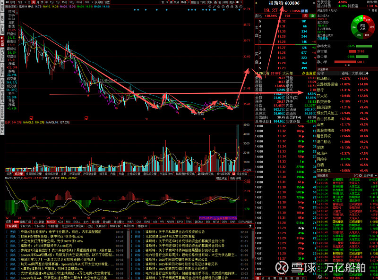
Task: Sort by 大单净比 column arrow
Action: pyautogui.click(x=367, y=74)
